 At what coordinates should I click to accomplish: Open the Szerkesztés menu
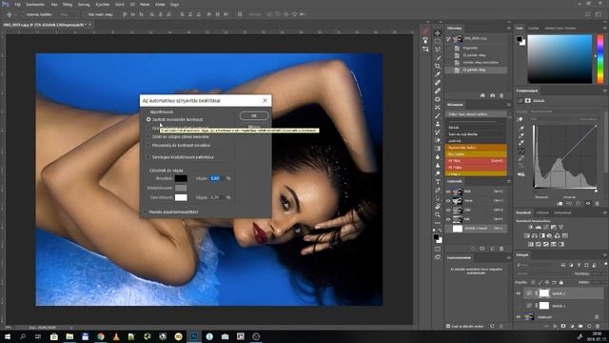(x=35, y=5)
